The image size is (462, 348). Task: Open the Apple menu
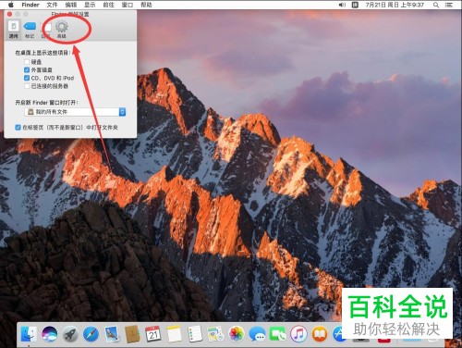coord(11,5)
